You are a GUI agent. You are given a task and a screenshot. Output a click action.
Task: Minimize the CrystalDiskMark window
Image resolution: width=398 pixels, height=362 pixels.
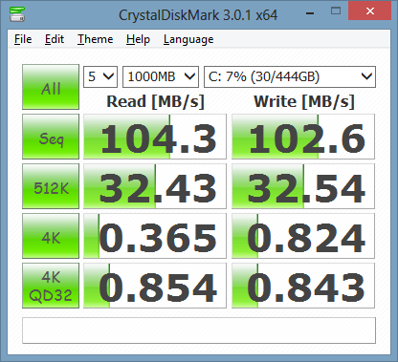pyautogui.click(x=310, y=12)
